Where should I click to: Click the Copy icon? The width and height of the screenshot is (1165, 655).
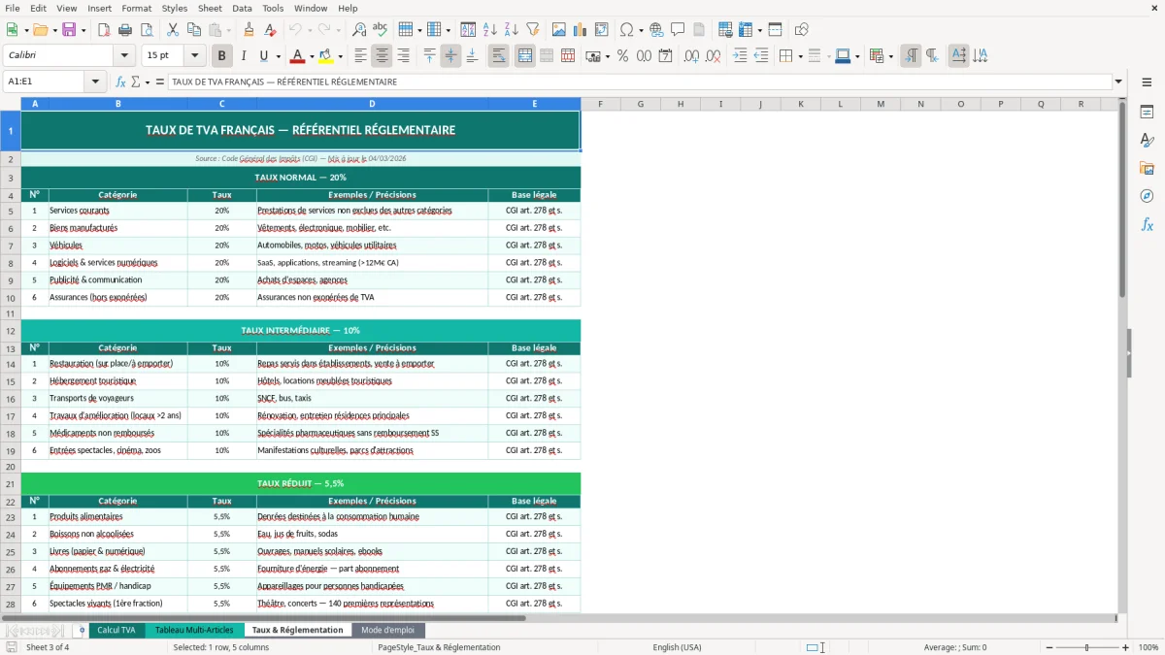[x=192, y=30]
